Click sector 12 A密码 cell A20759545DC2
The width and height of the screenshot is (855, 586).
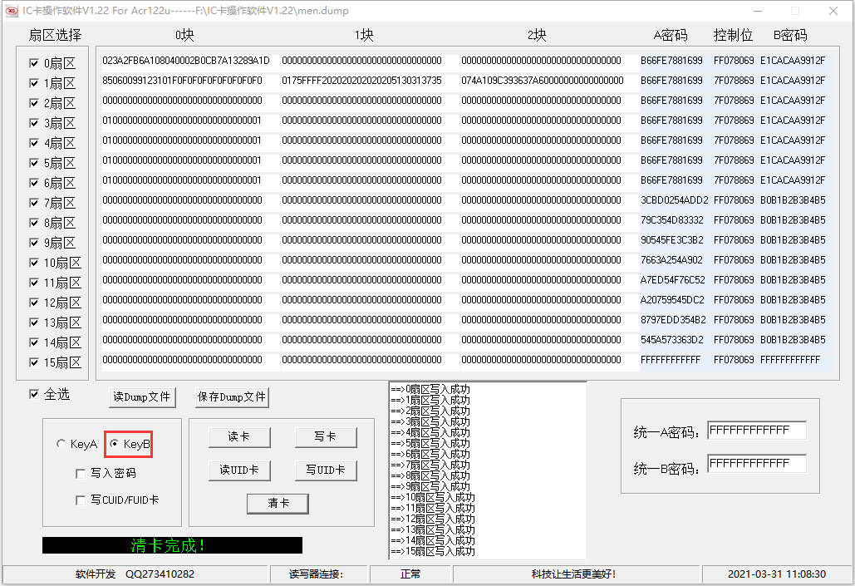(x=672, y=300)
